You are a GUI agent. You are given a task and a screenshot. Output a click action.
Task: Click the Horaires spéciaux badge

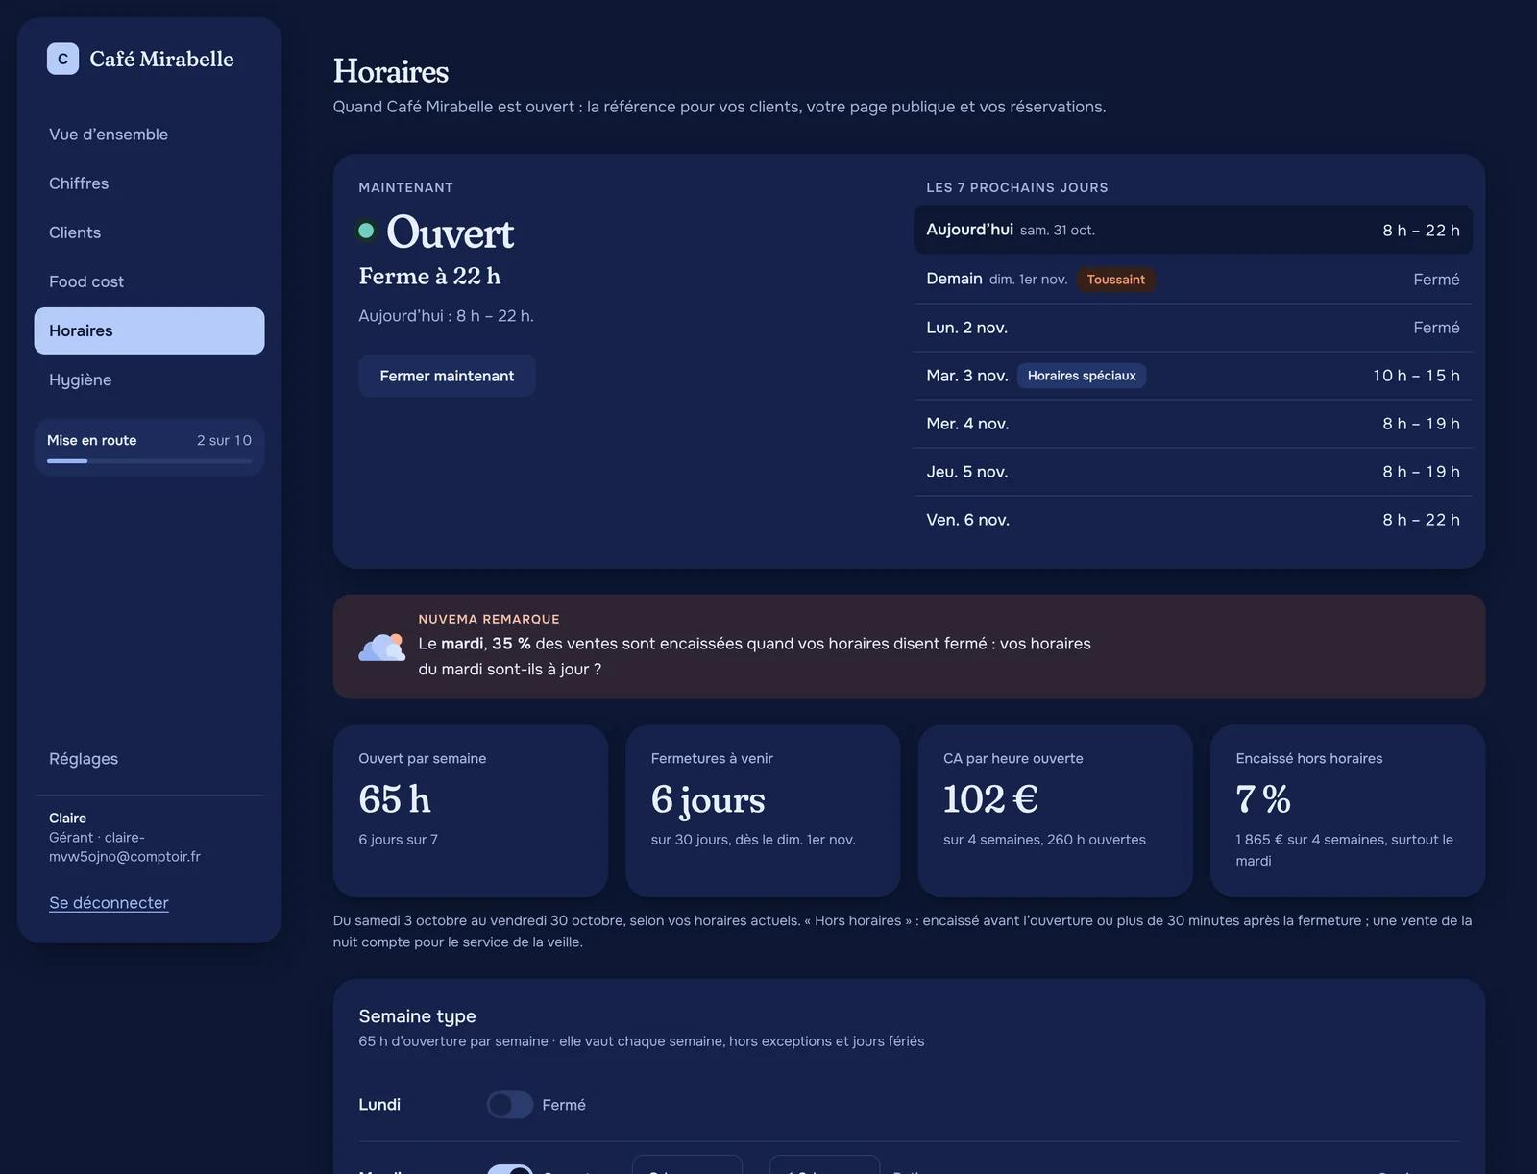pos(1082,376)
